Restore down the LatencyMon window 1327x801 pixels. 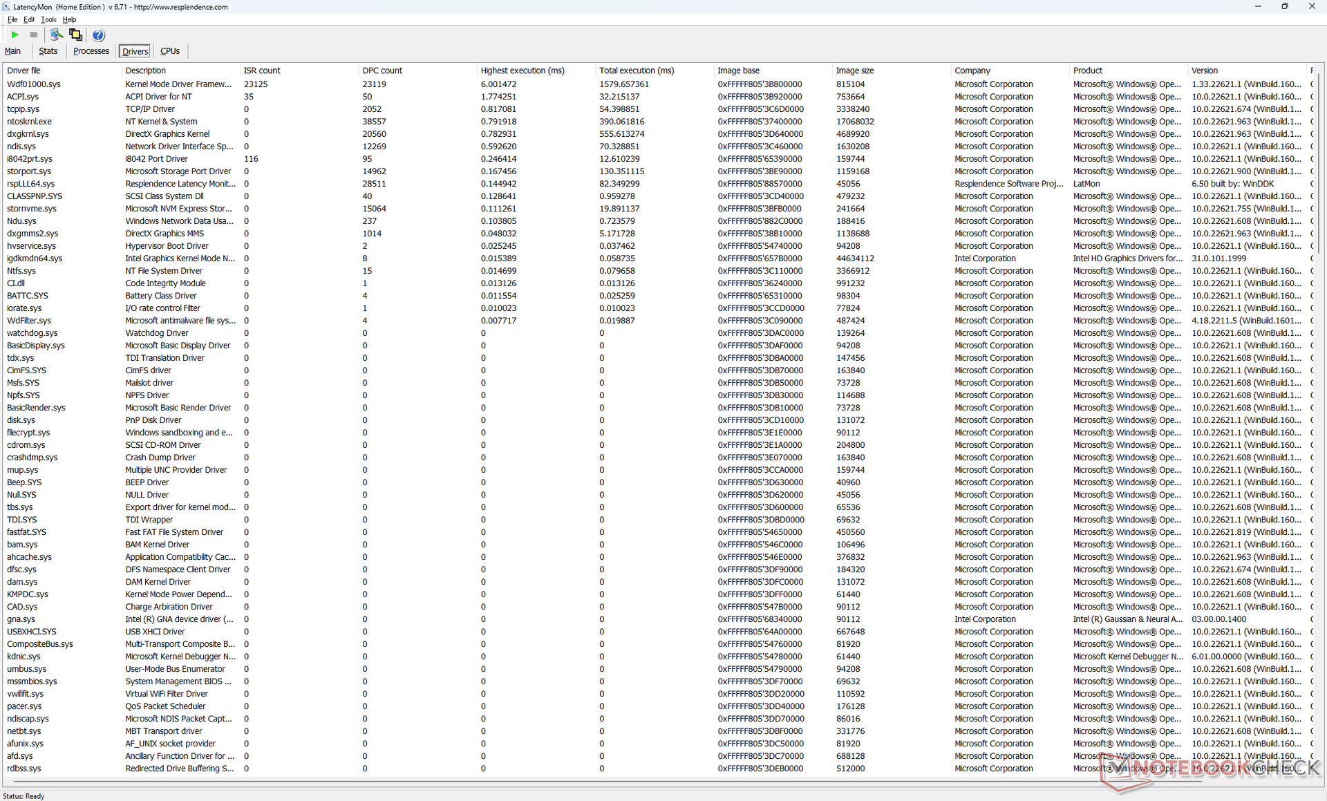tap(1284, 6)
